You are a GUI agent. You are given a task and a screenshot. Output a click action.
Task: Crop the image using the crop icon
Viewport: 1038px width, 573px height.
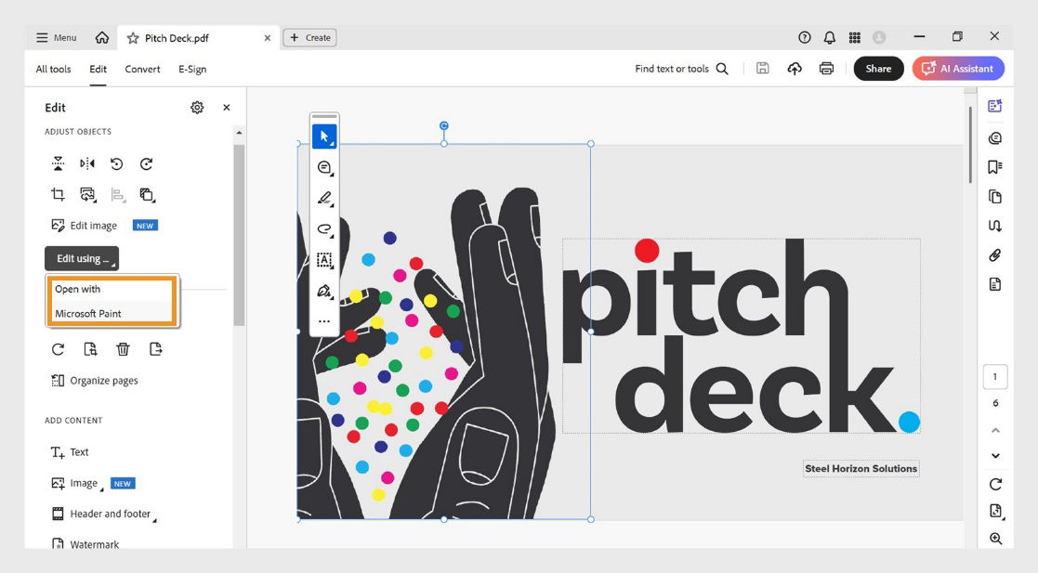pyautogui.click(x=58, y=194)
